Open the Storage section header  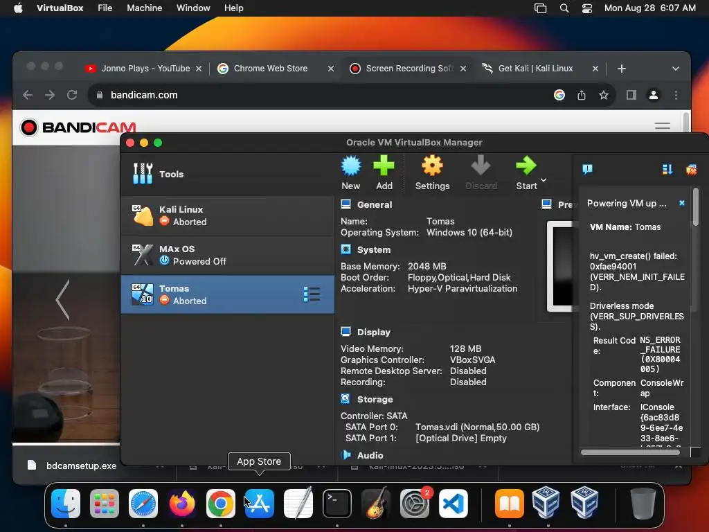(x=375, y=400)
